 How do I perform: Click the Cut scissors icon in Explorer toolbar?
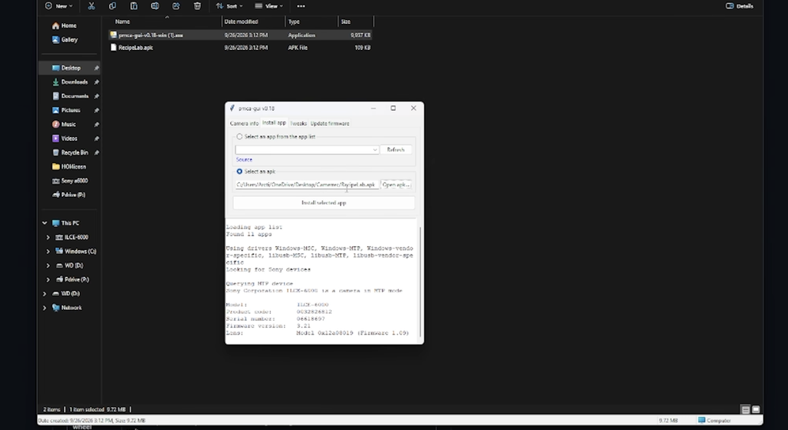coord(91,6)
